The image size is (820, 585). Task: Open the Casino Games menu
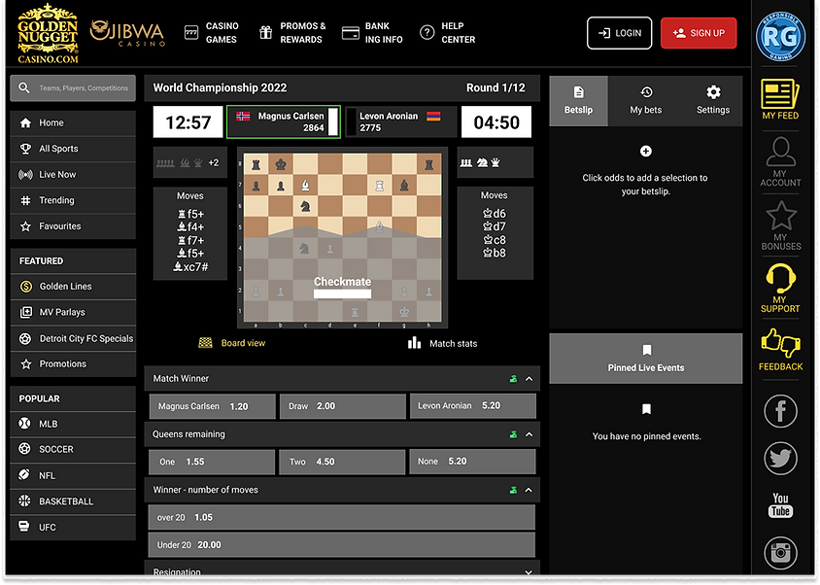tap(212, 33)
